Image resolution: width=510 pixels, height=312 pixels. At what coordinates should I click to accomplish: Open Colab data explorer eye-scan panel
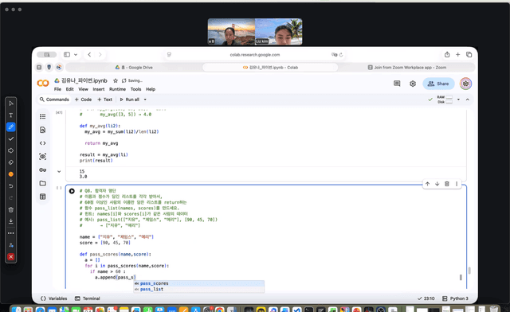point(42,156)
